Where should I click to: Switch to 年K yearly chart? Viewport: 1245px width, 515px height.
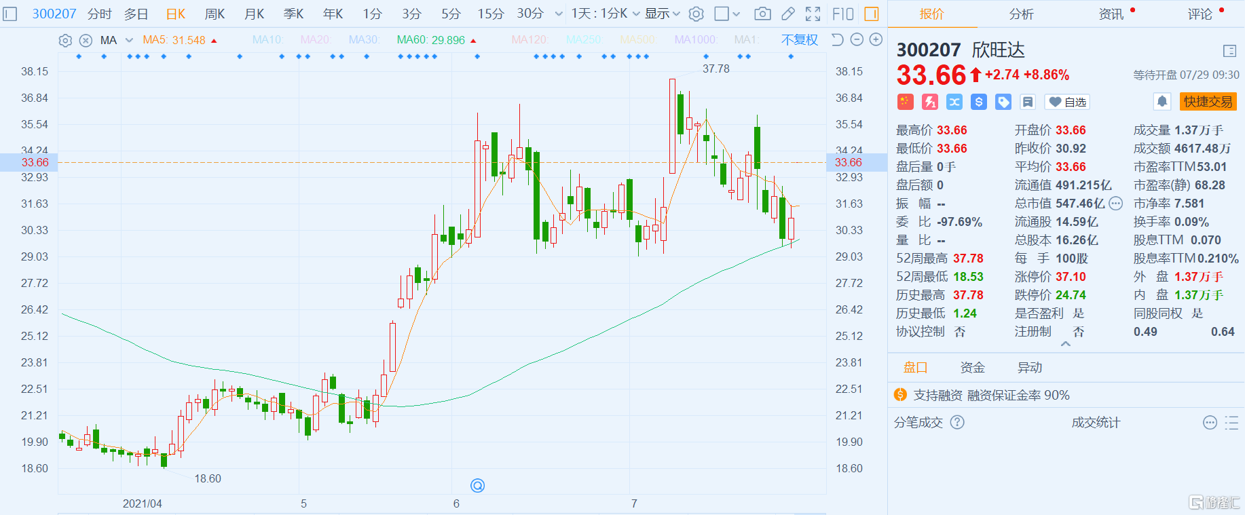333,14
